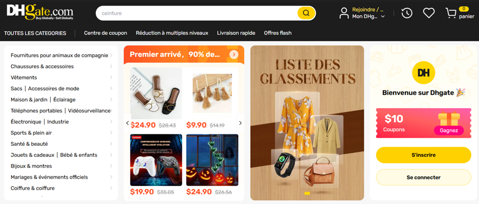This screenshot has width=479, height=204.
Task: Open the wishlist heart icon
Action: (x=429, y=13)
